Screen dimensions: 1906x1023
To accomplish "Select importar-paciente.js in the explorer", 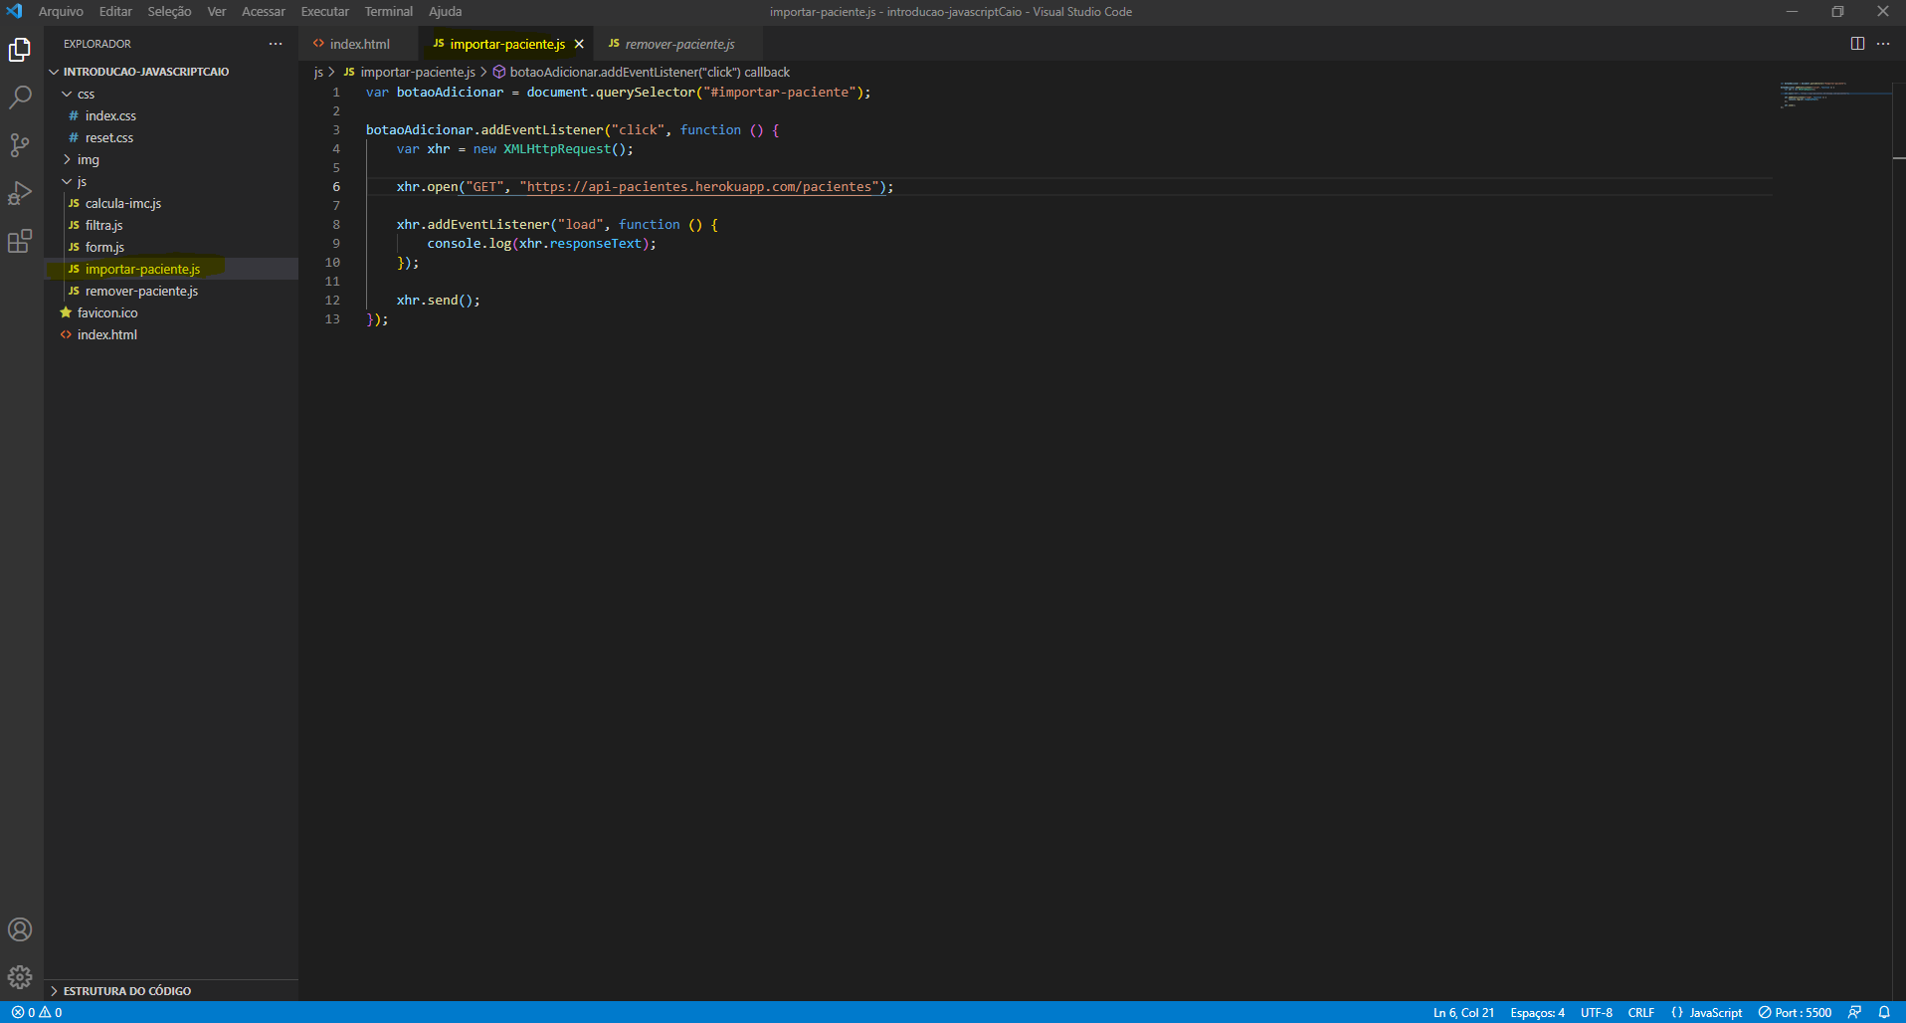I will (171, 269).
